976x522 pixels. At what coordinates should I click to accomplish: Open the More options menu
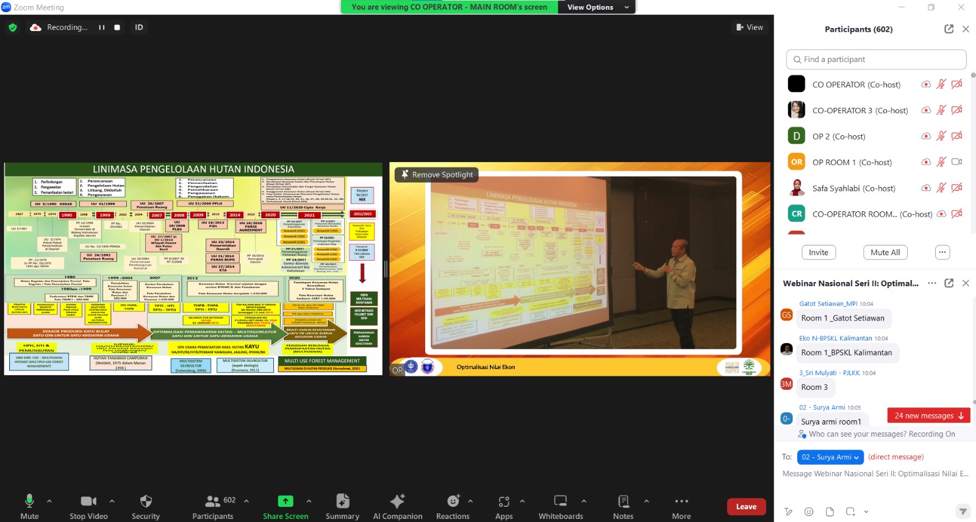pos(681,501)
